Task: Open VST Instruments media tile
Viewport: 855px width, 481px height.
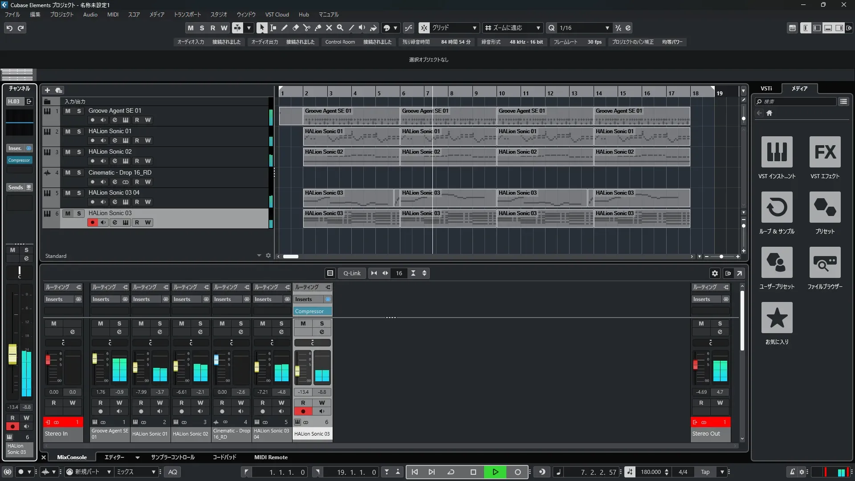Action: coord(777,152)
